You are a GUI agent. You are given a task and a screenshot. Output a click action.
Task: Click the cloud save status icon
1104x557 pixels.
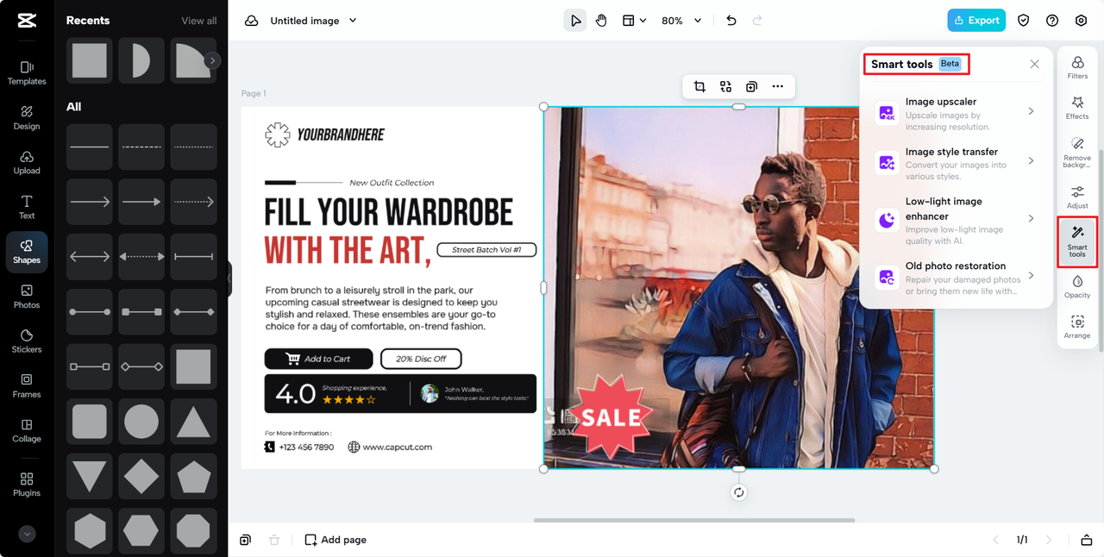point(251,21)
